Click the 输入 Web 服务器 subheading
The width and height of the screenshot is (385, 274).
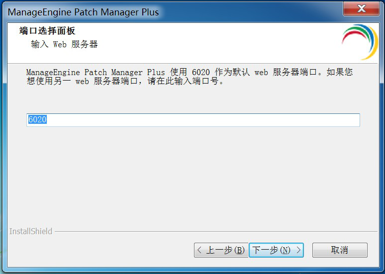pyautogui.click(x=64, y=44)
